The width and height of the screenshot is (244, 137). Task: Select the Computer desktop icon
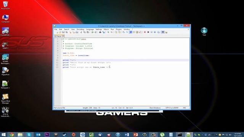click(5, 19)
